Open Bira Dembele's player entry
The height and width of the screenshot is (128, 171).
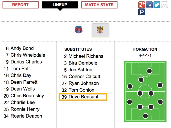83,63
